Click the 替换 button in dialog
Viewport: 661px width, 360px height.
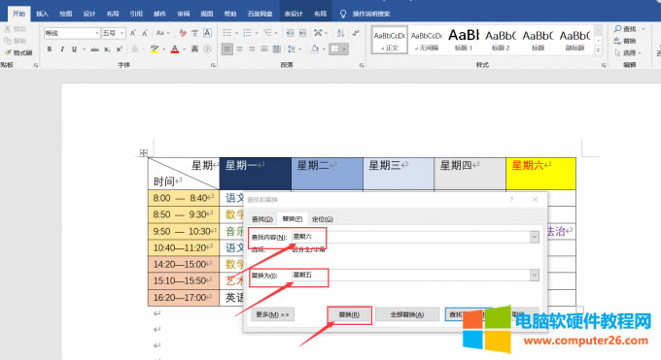(x=349, y=314)
